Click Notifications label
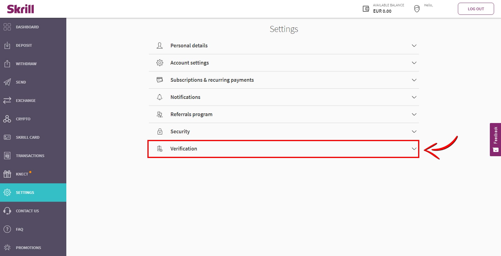This screenshot has width=501, height=256. (185, 97)
